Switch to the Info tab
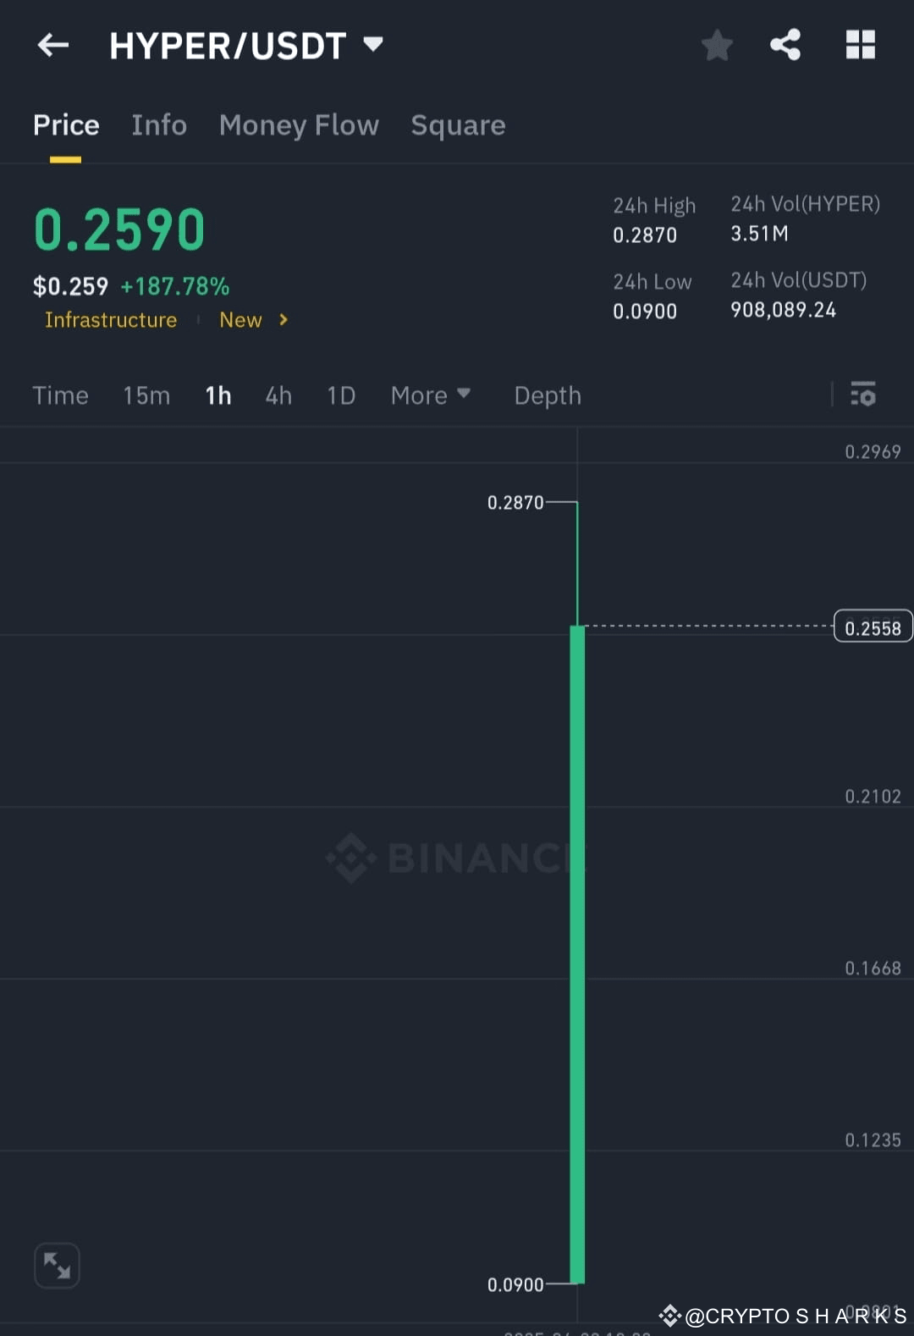 (159, 125)
